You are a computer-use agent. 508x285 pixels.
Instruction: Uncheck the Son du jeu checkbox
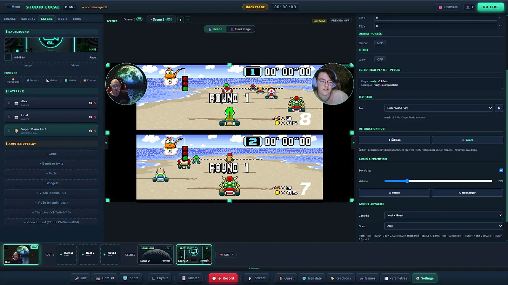coord(501,170)
